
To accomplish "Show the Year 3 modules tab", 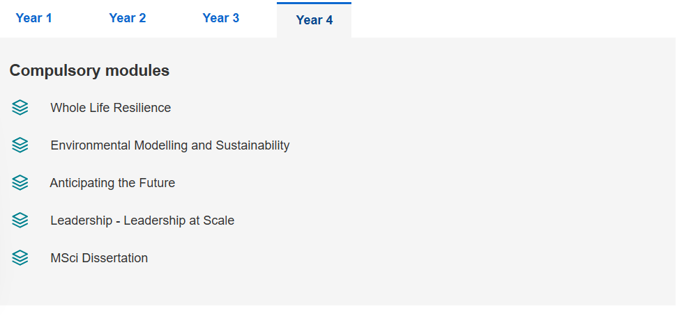I will (221, 18).
